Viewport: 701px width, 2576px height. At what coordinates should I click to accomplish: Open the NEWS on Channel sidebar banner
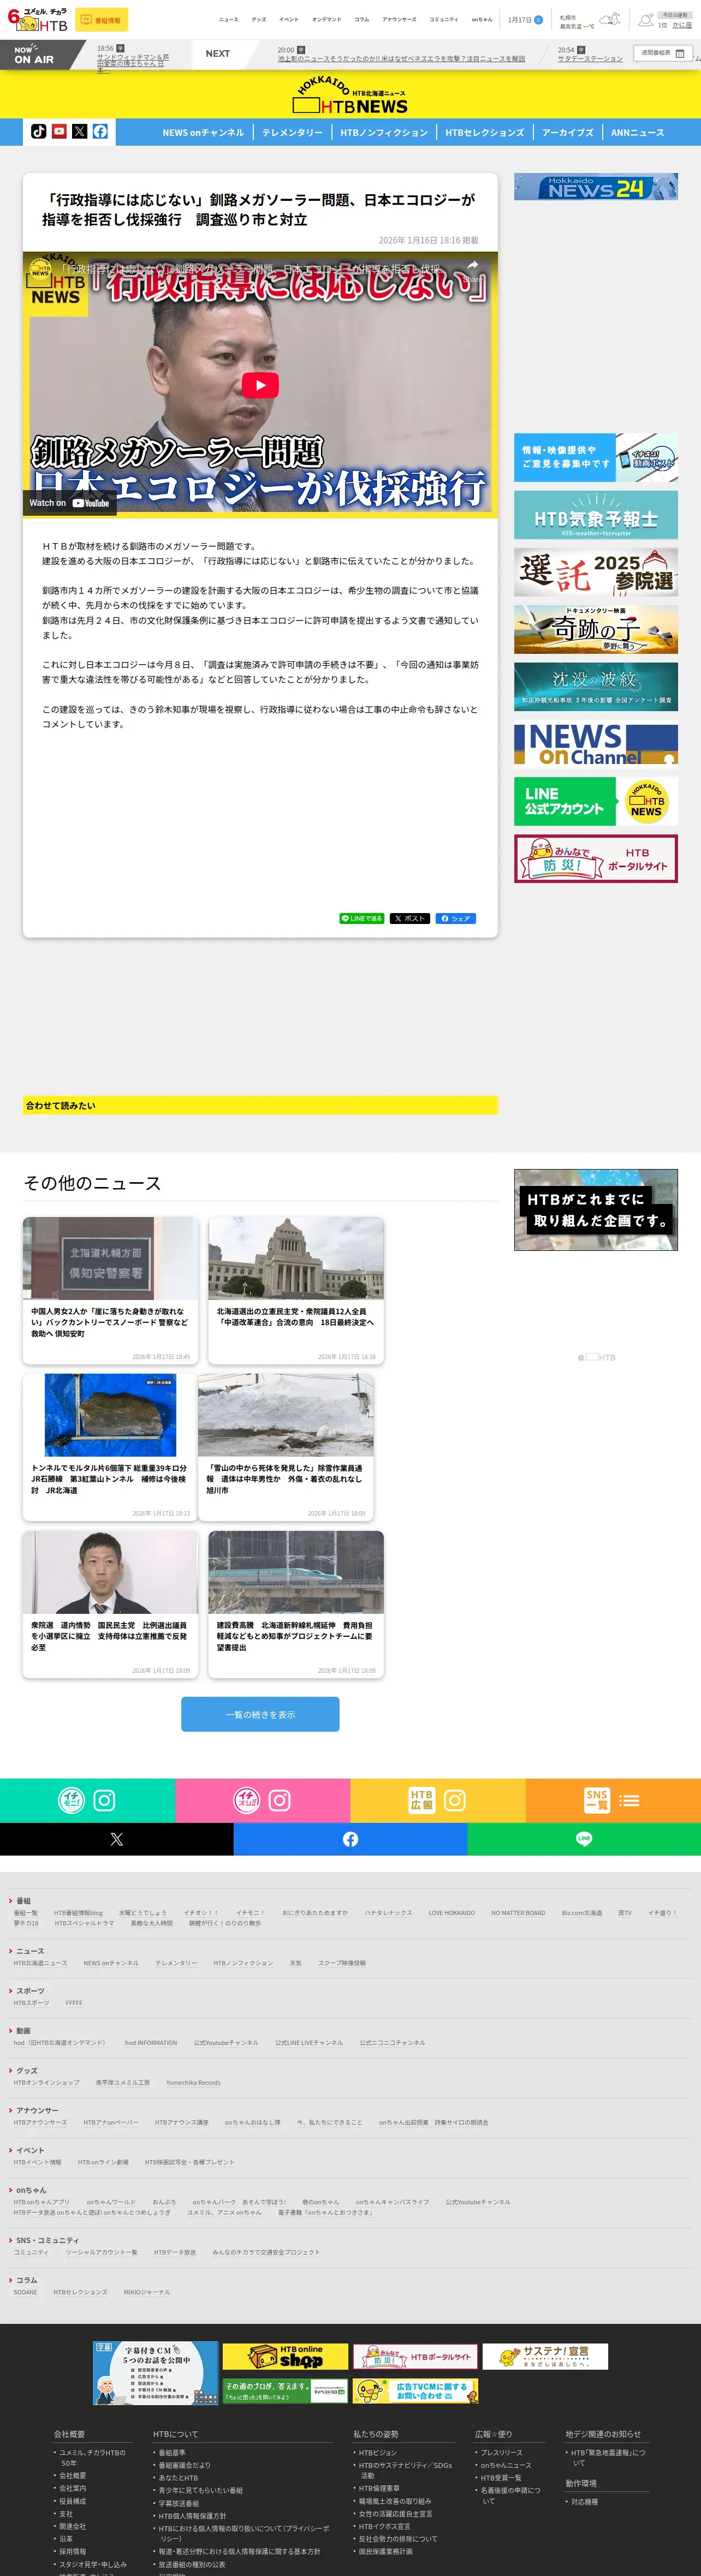pos(596,744)
